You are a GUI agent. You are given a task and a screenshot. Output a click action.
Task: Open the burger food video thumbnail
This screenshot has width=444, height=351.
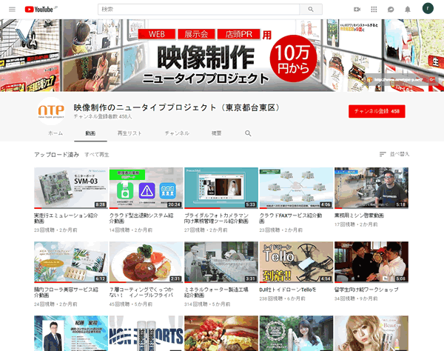(x=221, y=333)
